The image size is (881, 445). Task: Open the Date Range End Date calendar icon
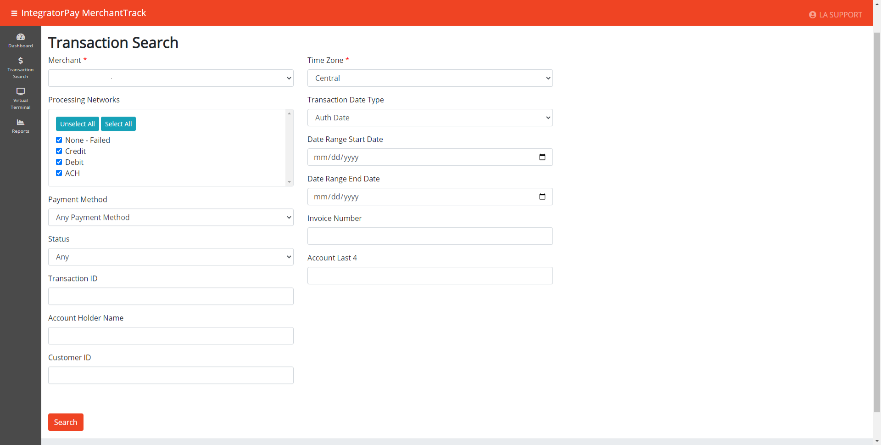[542, 197]
